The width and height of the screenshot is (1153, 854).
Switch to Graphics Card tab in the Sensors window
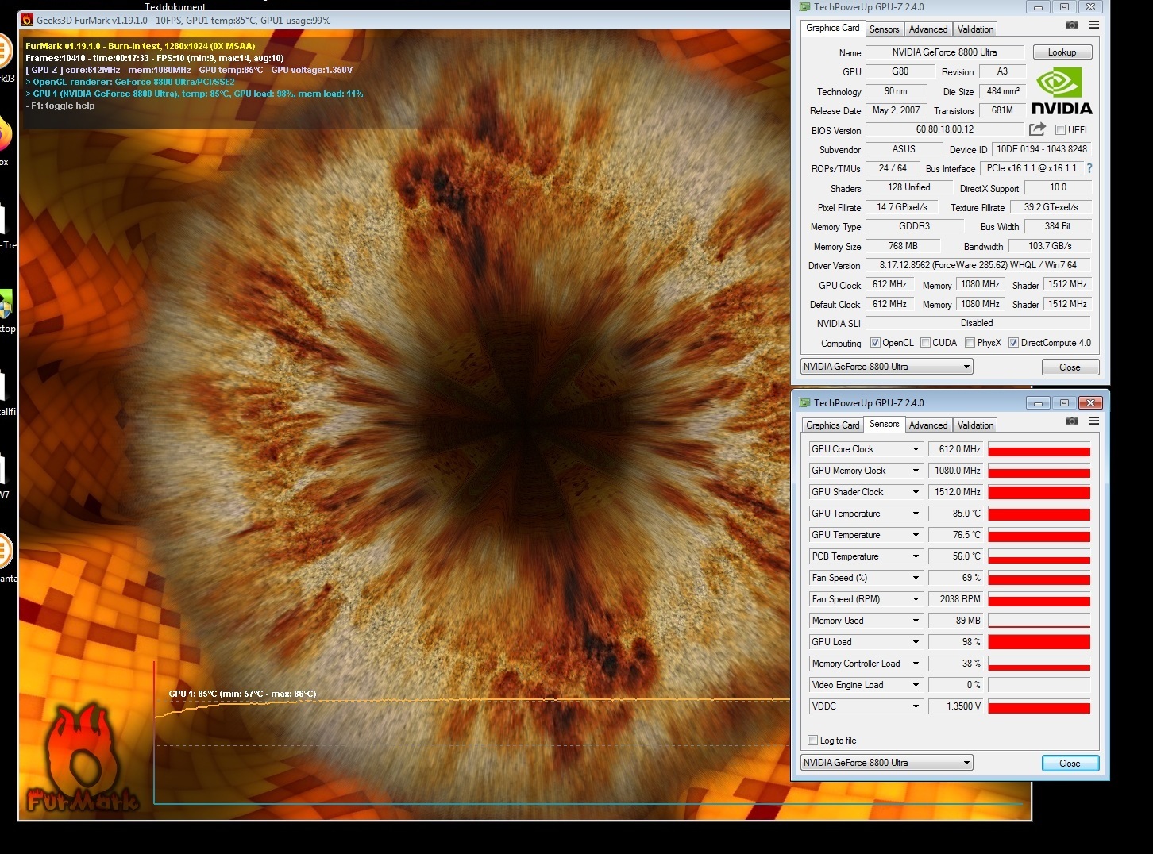(832, 425)
